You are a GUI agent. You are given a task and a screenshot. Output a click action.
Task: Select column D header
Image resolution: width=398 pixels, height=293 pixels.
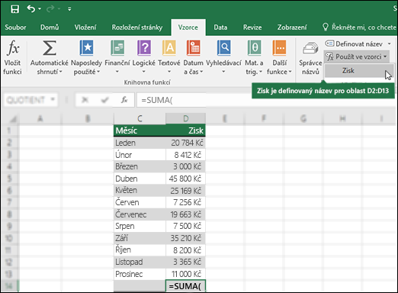point(185,118)
